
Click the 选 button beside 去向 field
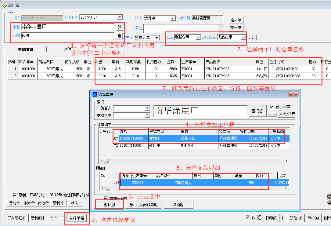[x=120, y=35]
